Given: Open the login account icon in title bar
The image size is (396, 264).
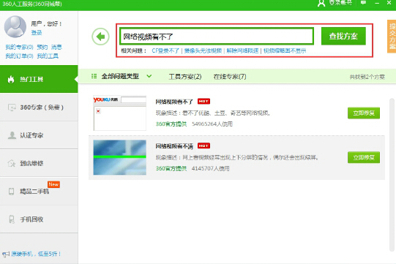Looking at the screenshot, I should (x=321, y=3).
